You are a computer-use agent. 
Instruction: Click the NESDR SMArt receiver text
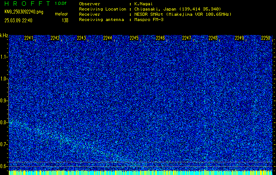point(183,14)
